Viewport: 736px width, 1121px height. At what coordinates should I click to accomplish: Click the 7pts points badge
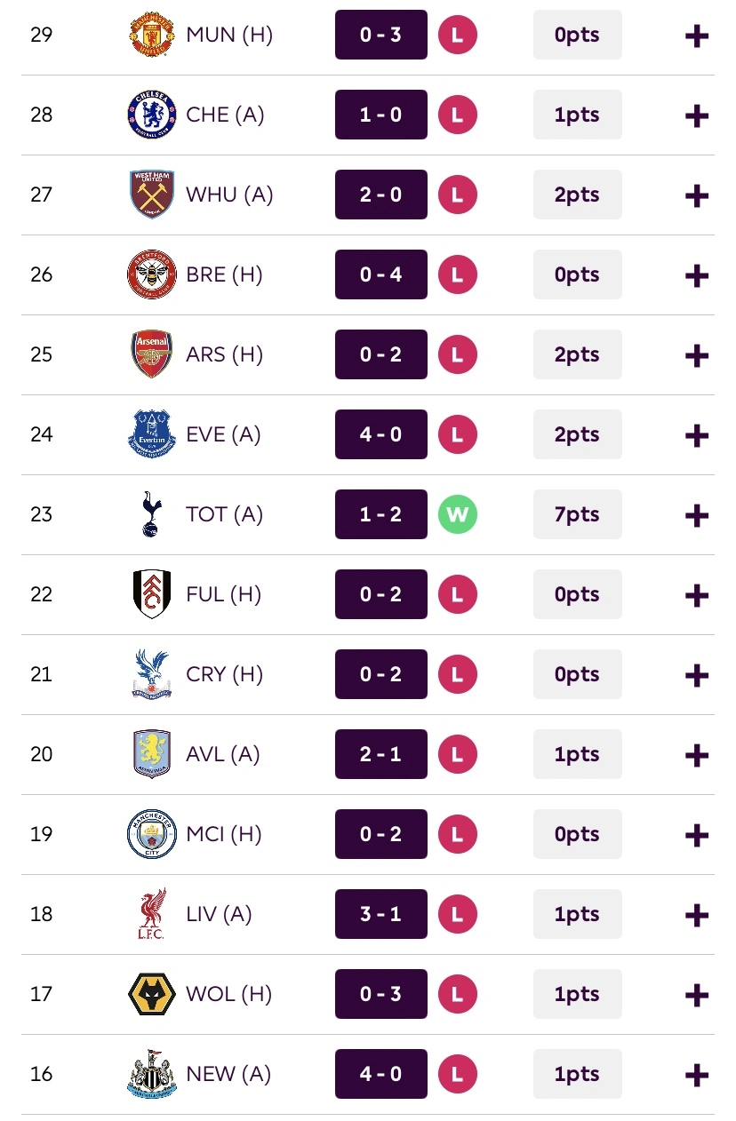[x=577, y=514]
